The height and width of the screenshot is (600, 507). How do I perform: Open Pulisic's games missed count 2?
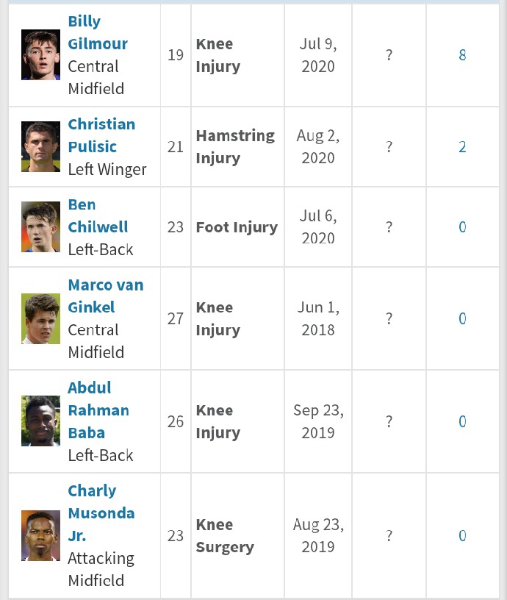(x=462, y=147)
